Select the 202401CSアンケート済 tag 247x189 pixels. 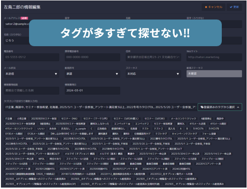(x=155, y=169)
